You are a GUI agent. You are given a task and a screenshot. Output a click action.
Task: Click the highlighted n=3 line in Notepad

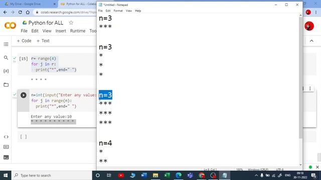[x=105, y=95]
